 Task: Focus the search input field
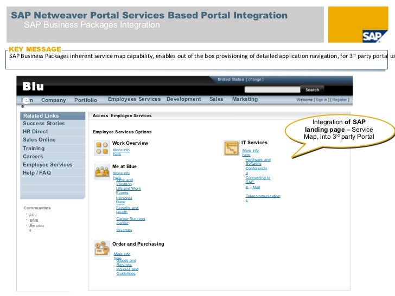click(272, 89)
